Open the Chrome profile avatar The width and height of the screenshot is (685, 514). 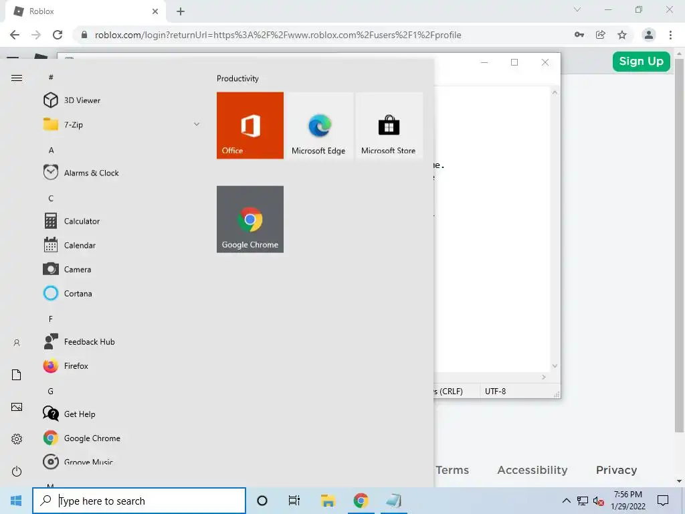pyautogui.click(x=649, y=35)
